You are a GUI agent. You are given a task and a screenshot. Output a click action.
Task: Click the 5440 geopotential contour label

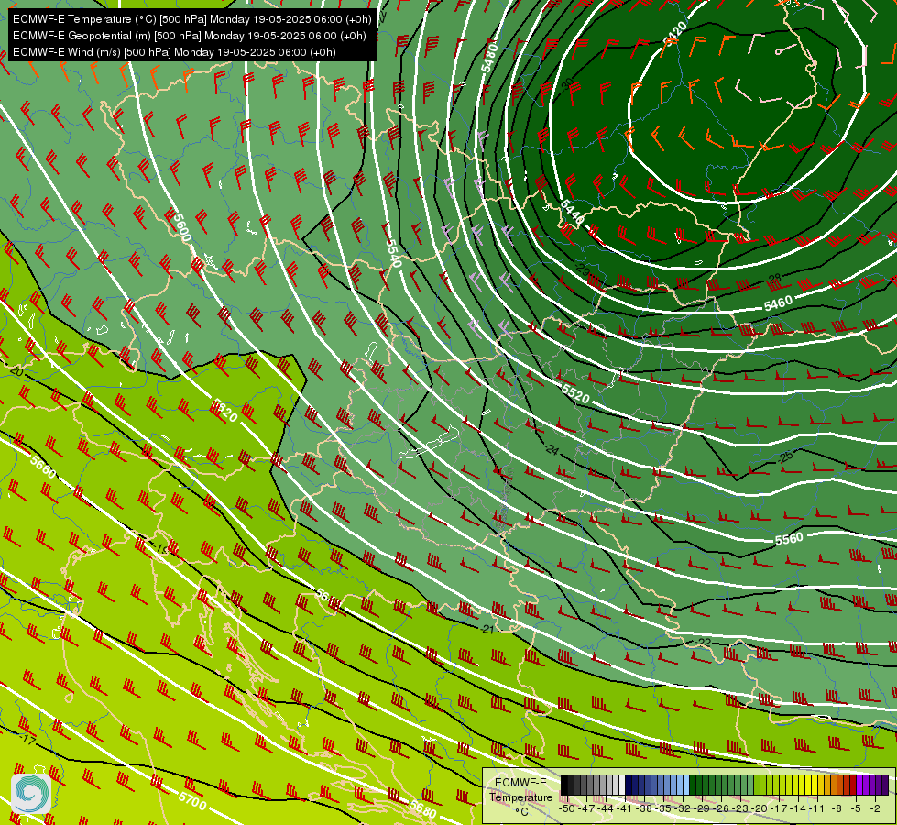pyautogui.click(x=572, y=212)
